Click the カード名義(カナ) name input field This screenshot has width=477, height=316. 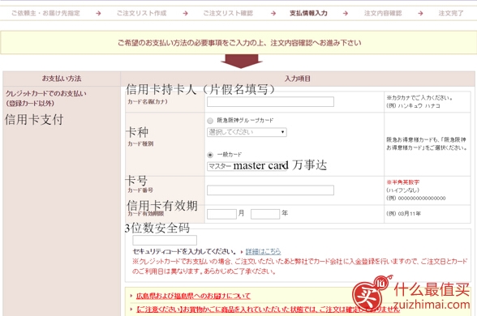coord(270,102)
